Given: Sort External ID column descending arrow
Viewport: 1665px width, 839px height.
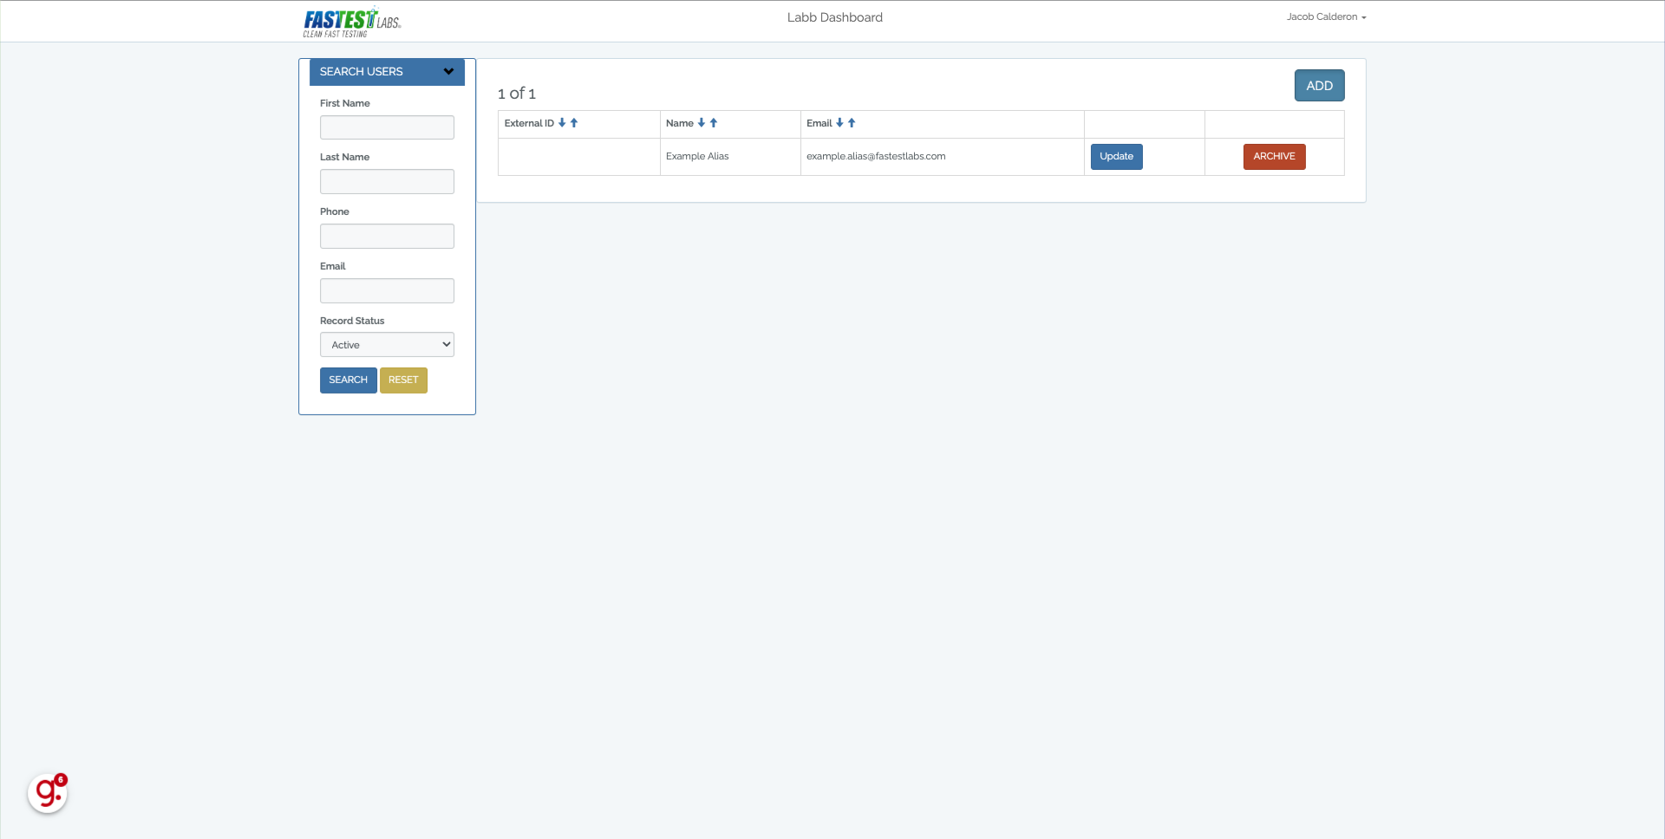Looking at the screenshot, I should (x=562, y=123).
